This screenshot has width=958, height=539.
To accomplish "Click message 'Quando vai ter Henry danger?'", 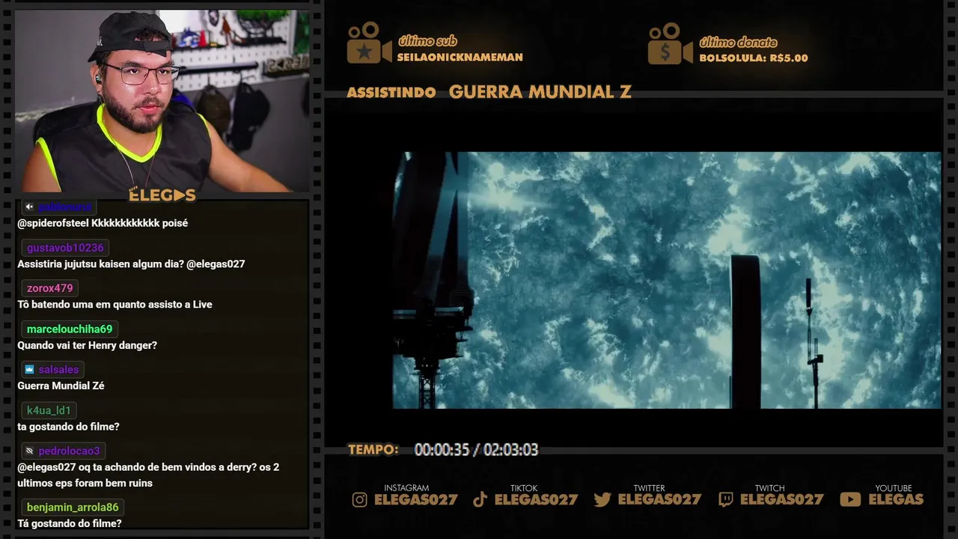I will coord(88,346).
